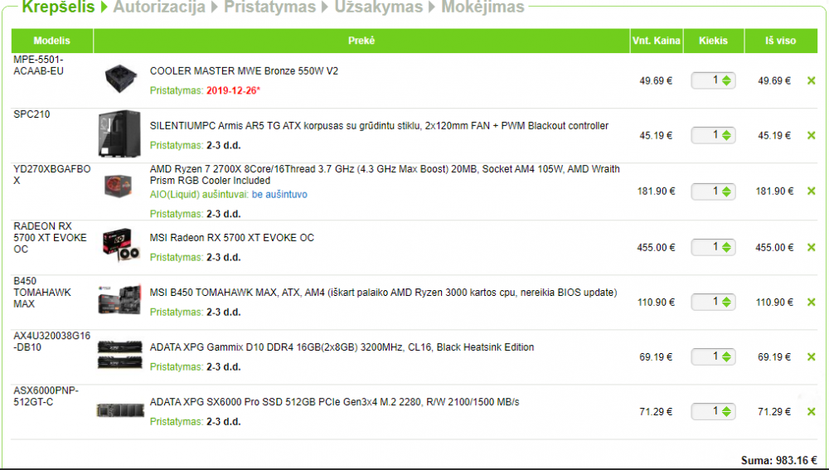Remove SILENTIUMPC Armis AR5 case from cart
Viewport: 829px width, 470px height.
[x=811, y=135]
